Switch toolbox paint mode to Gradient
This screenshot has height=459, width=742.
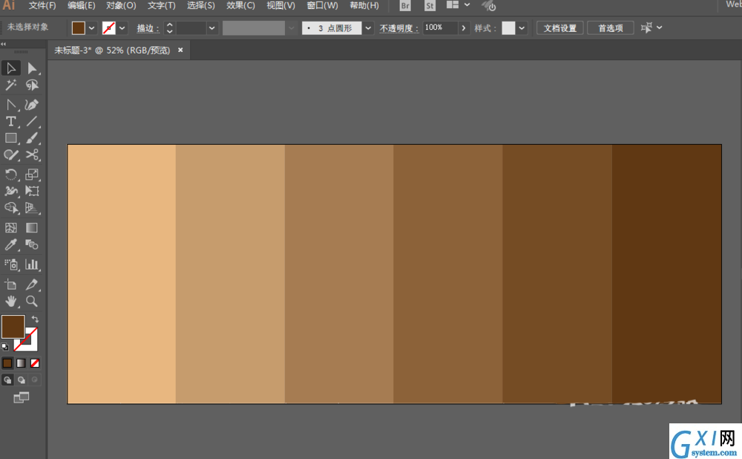(x=22, y=363)
